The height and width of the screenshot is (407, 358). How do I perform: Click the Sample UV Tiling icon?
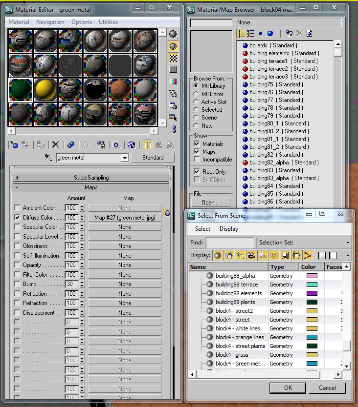point(173,70)
